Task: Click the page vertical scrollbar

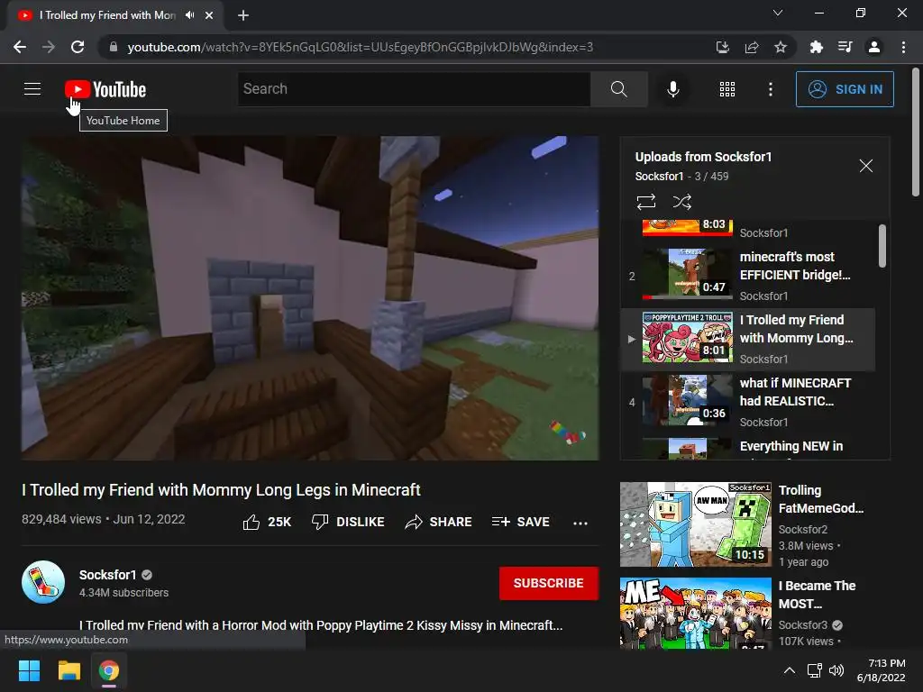Action: (916, 132)
